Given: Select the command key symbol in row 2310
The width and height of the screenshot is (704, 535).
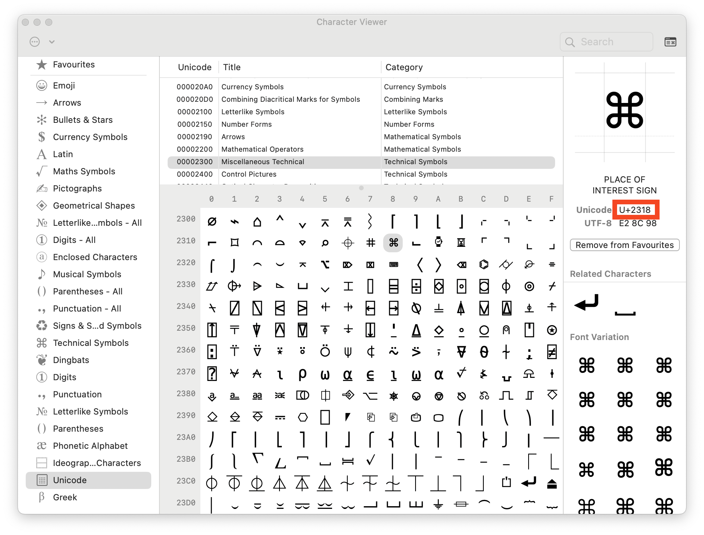Looking at the screenshot, I should [393, 243].
